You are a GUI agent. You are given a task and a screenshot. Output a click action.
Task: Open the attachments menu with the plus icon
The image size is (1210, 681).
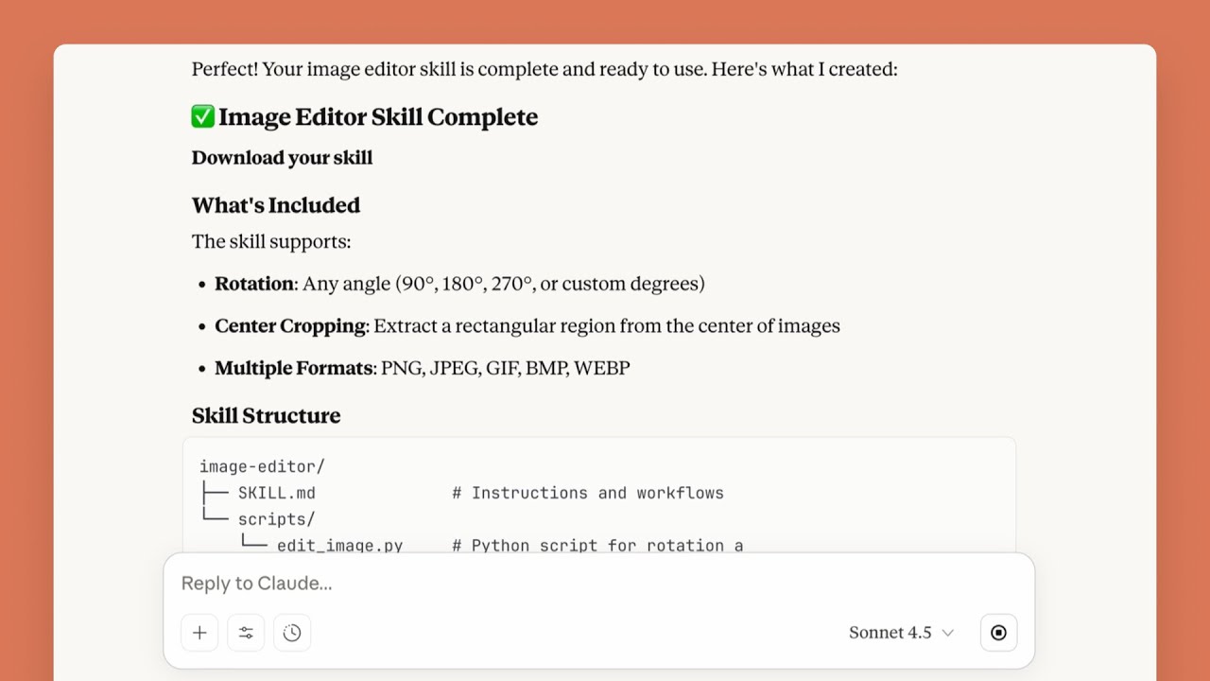coord(199,633)
